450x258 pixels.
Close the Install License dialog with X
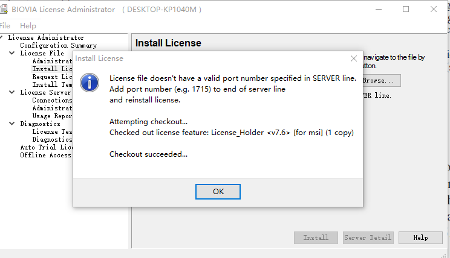(354, 58)
